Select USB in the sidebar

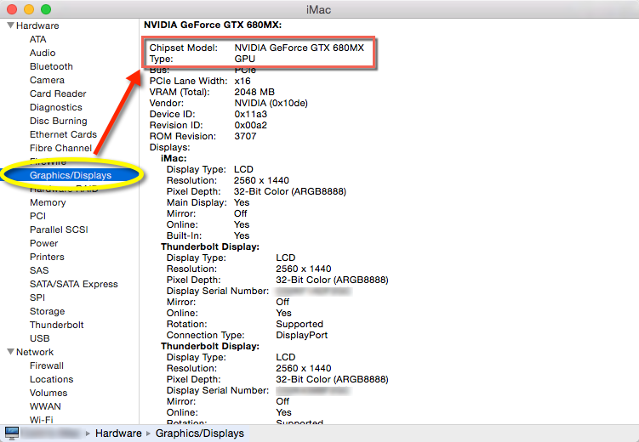point(39,338)
